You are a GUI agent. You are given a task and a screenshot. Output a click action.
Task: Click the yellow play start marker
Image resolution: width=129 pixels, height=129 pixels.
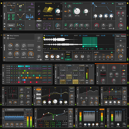[x=44, y=38]
